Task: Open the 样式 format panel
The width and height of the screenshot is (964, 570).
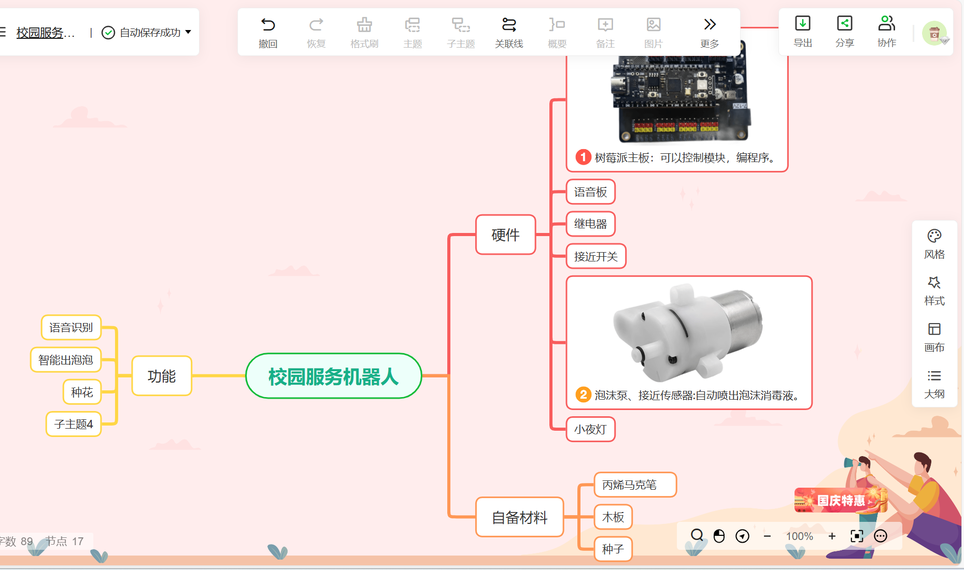Action: 934,291
